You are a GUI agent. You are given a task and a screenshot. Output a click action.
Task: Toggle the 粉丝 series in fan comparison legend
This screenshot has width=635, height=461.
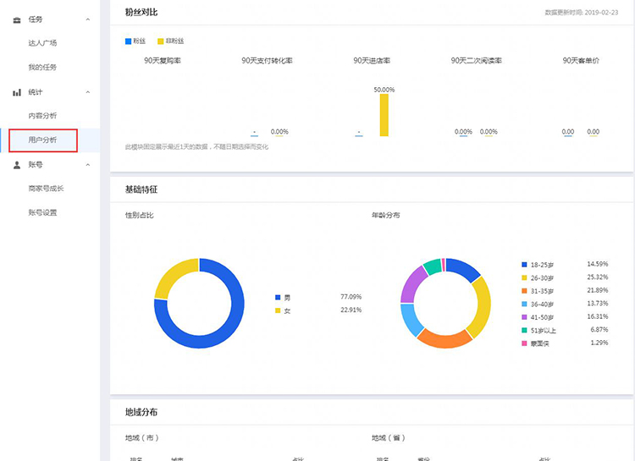(x=134, y=41)
